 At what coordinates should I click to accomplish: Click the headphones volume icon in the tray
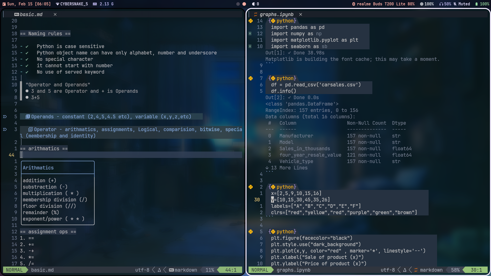click(x=441, y=4)
